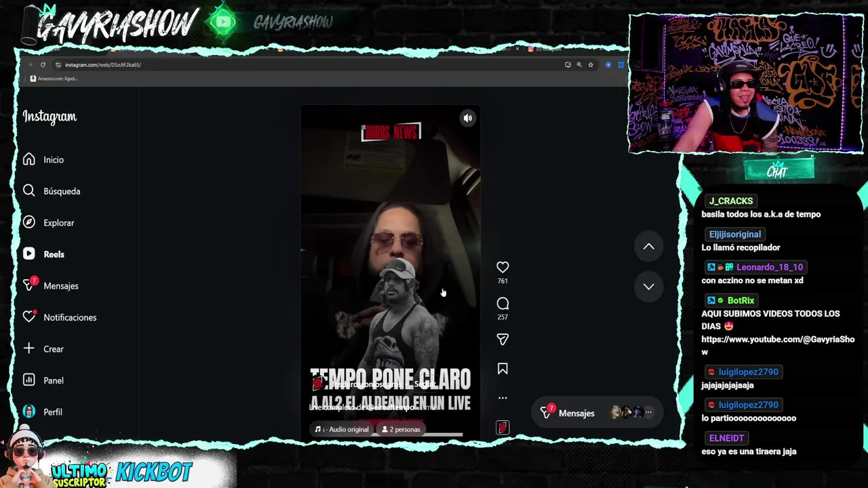
Task: Click 761 likes count
Action: pos(502,281)
